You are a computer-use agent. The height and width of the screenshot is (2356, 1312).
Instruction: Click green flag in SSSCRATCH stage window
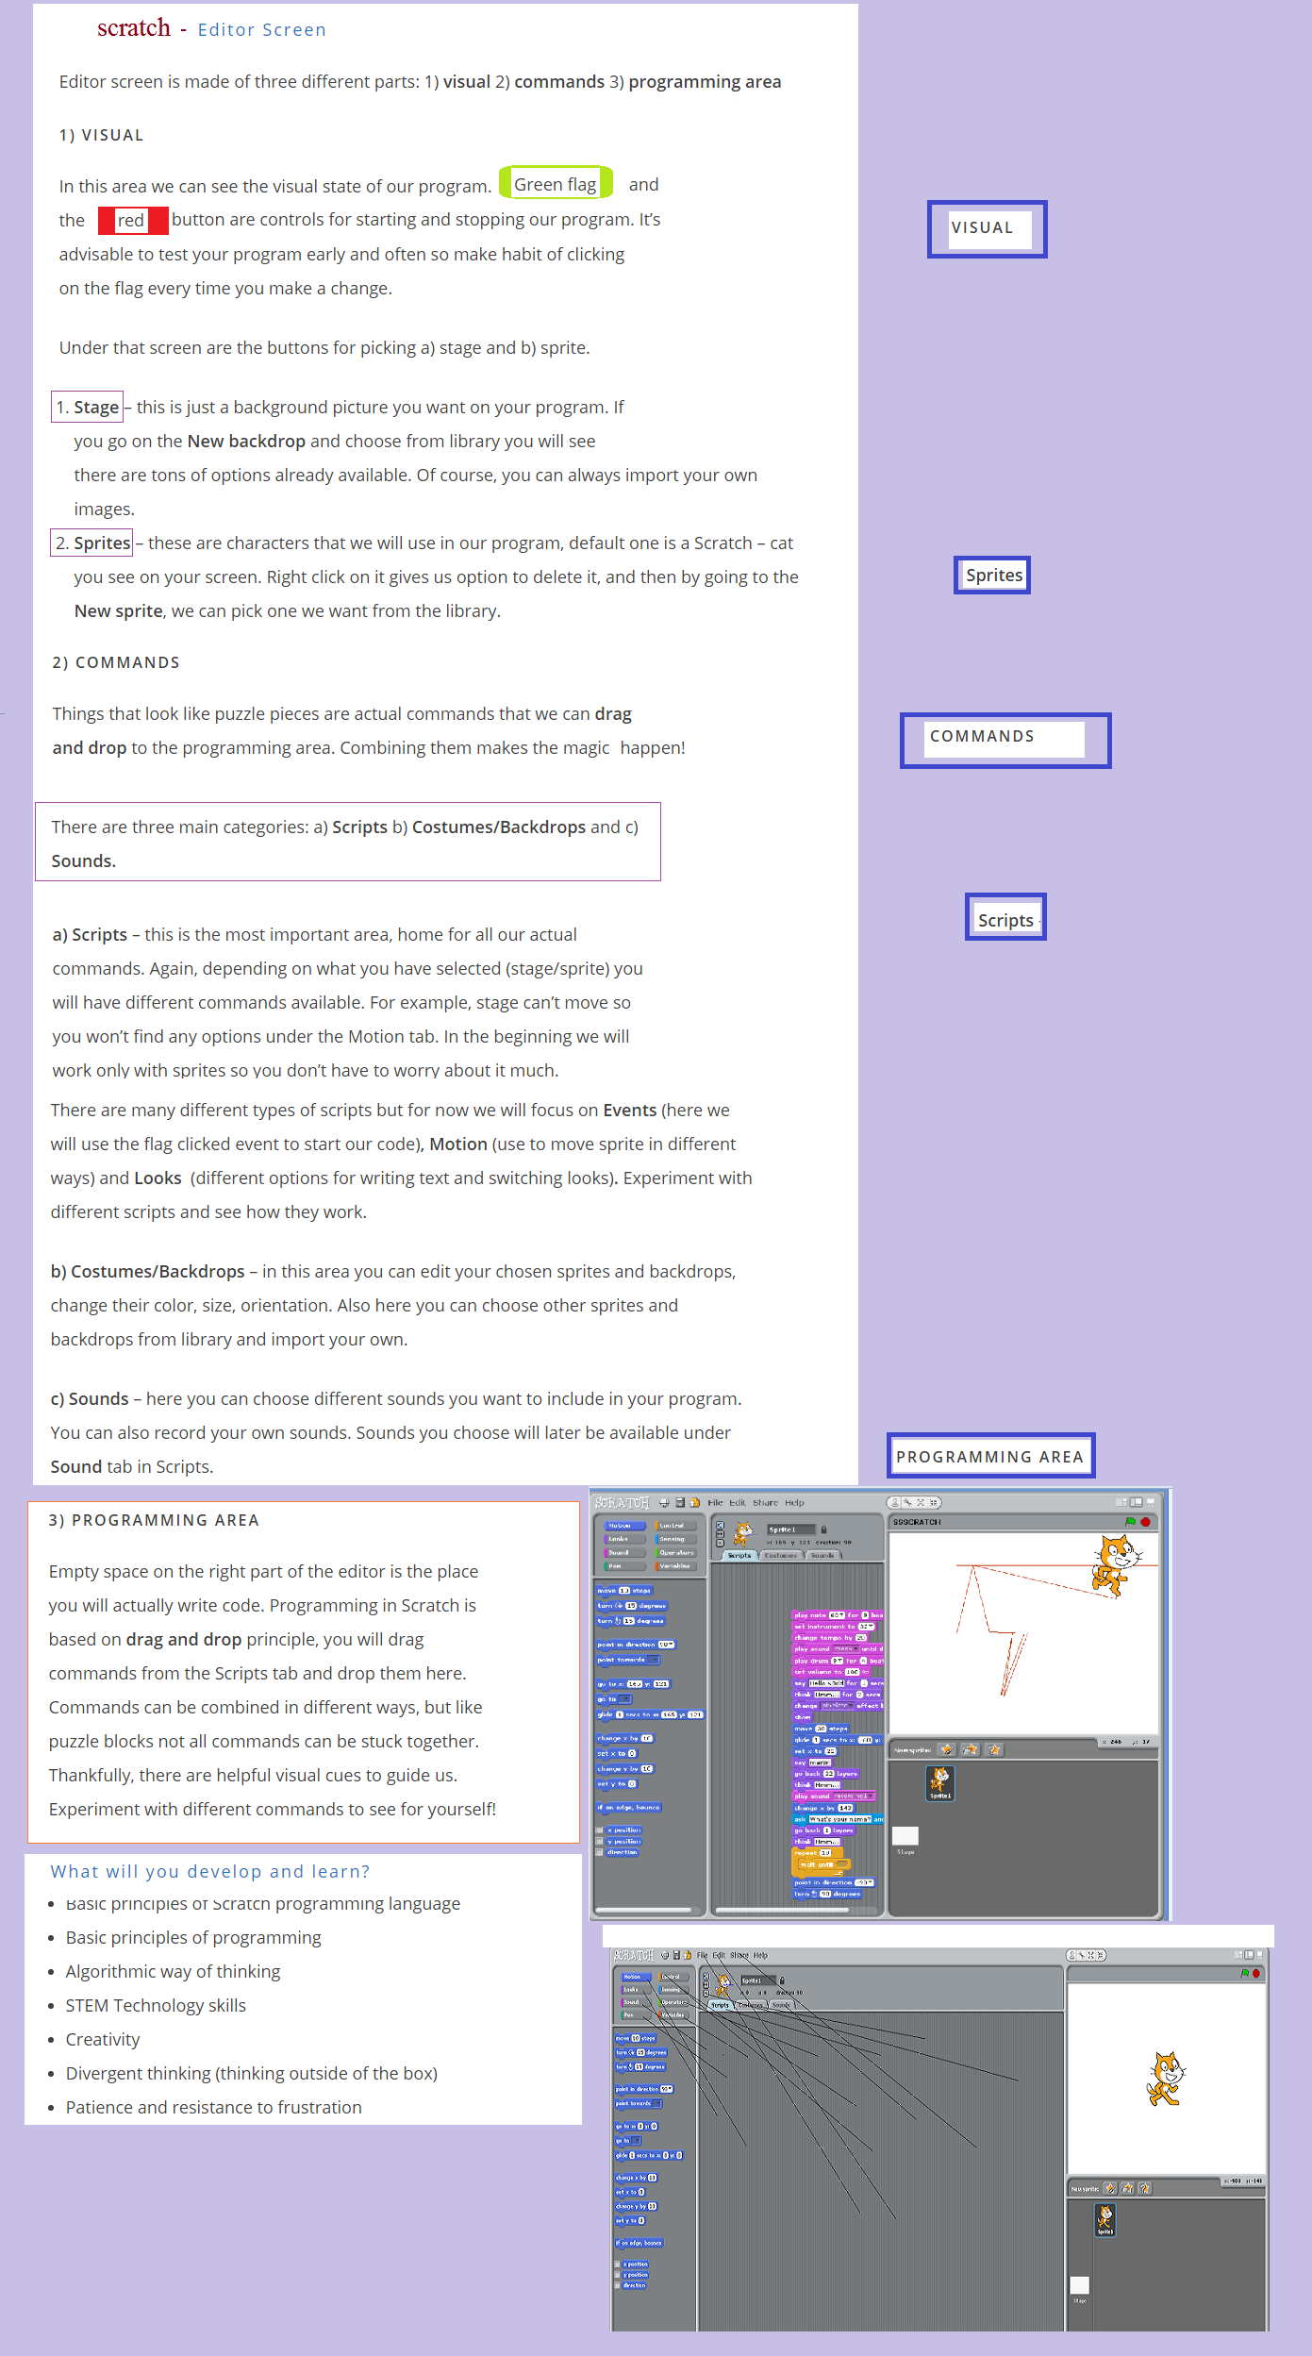point(1130,1522)
